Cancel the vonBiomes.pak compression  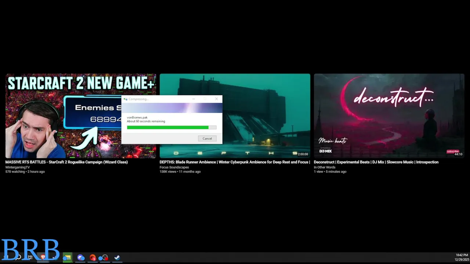click(x=207, y=138)
